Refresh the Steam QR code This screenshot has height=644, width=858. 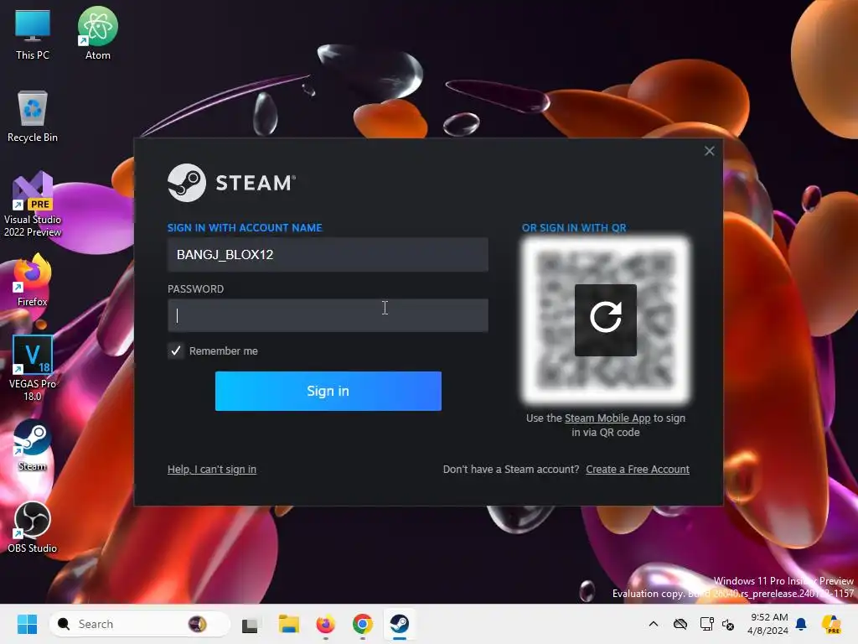[605, 319]
